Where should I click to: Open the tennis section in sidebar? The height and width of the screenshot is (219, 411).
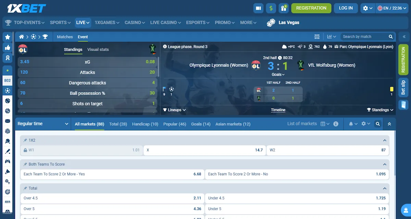(7, 101)
